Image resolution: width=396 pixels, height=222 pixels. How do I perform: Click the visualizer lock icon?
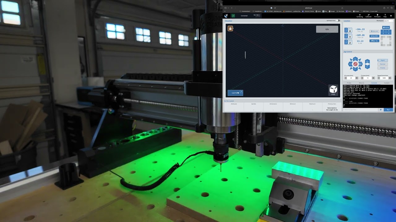(x=230, y=28)
